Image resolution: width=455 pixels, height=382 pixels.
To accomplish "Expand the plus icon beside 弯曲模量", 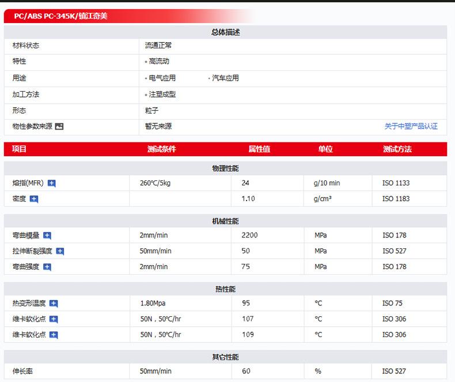I will click(47, 235).
